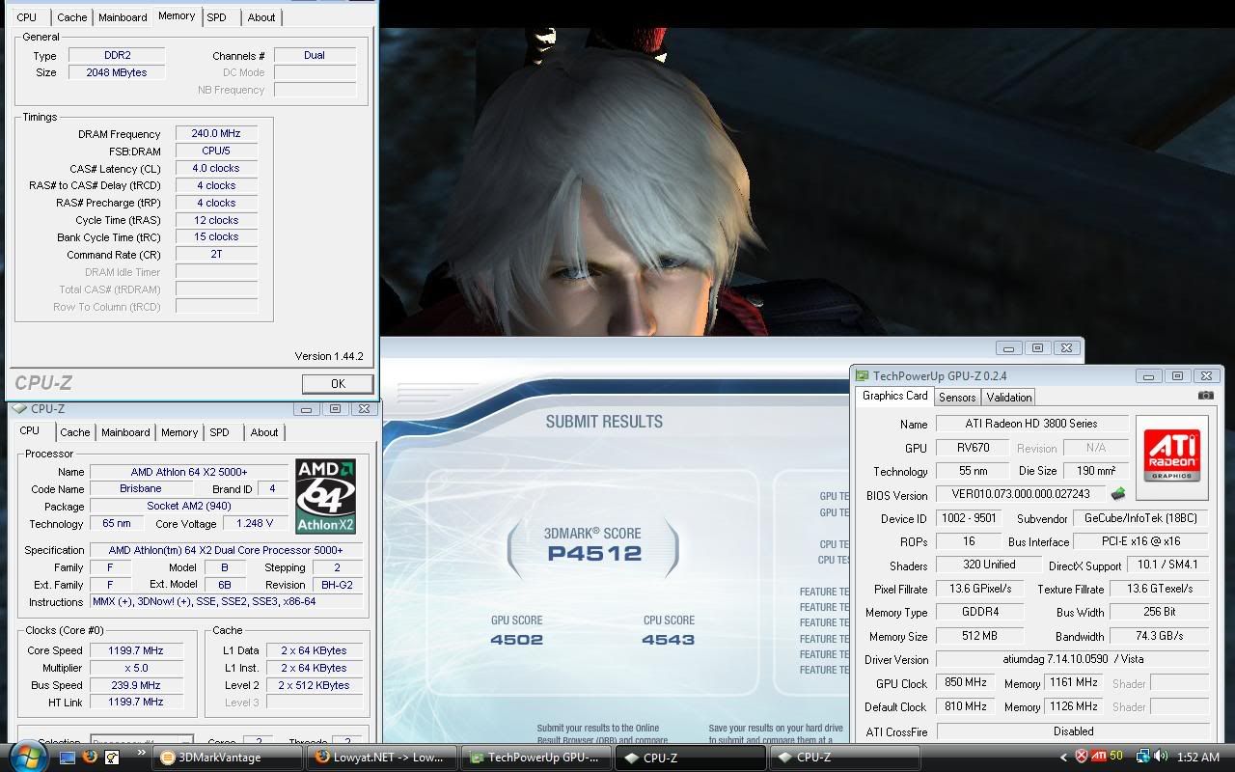Click the GPU-Z BIOS Version field

coord(1021,495)
